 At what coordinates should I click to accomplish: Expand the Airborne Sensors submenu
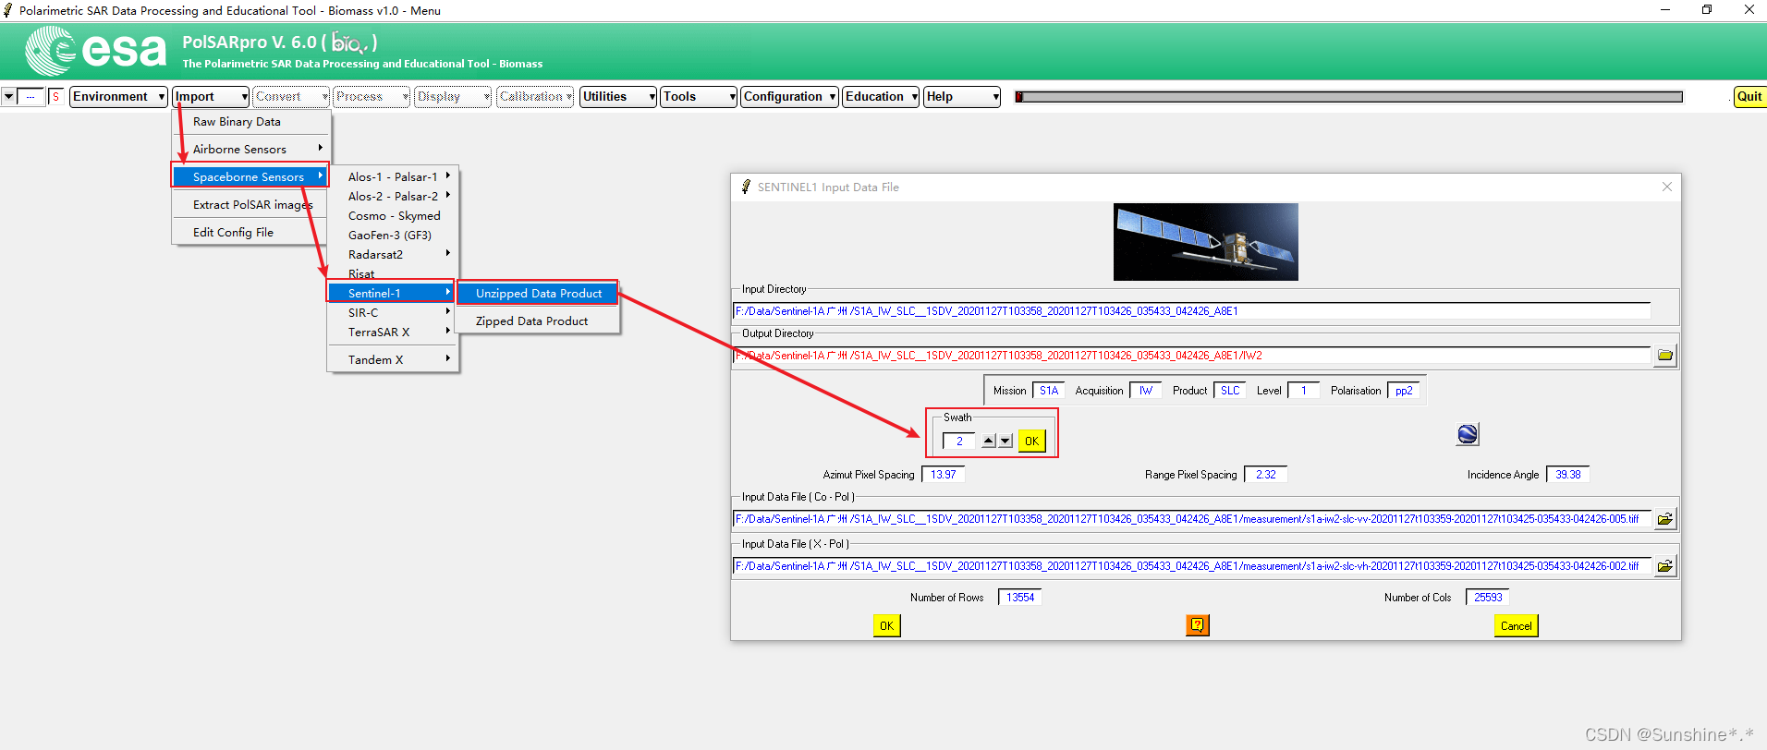click(x=250, y=150)
